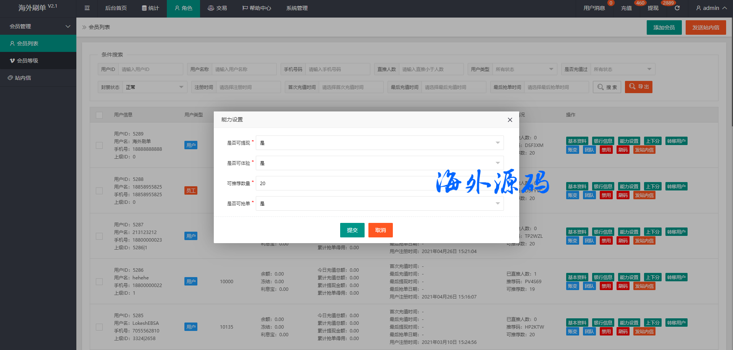Click the sidebar collapse hamburger icon

(87, 8)
